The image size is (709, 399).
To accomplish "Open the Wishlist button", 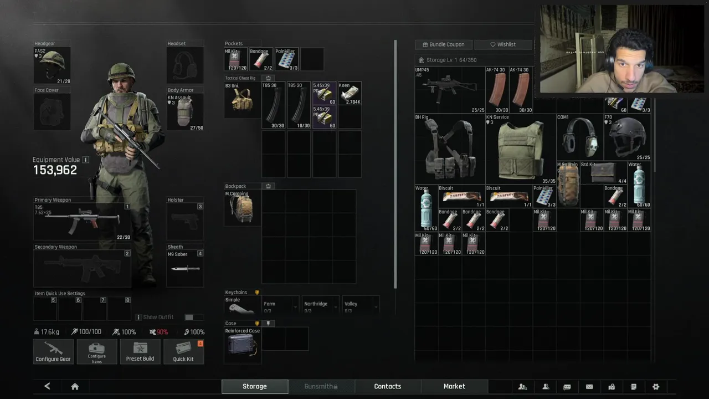I will coord(503,44).
